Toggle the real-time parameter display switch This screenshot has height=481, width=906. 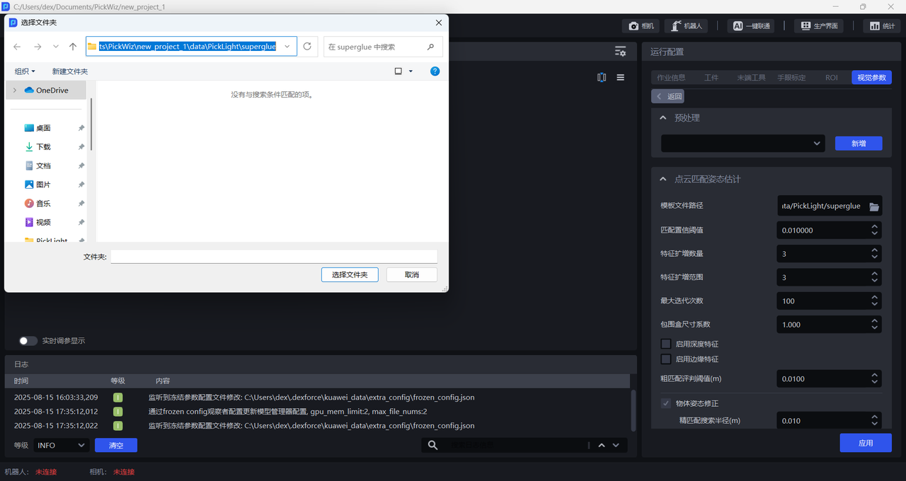click(28, 340)
